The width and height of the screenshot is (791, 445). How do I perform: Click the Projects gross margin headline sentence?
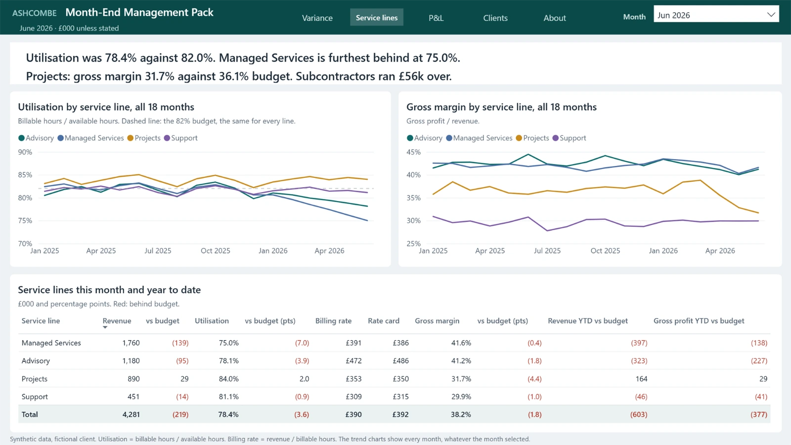[x=239, y=77]
